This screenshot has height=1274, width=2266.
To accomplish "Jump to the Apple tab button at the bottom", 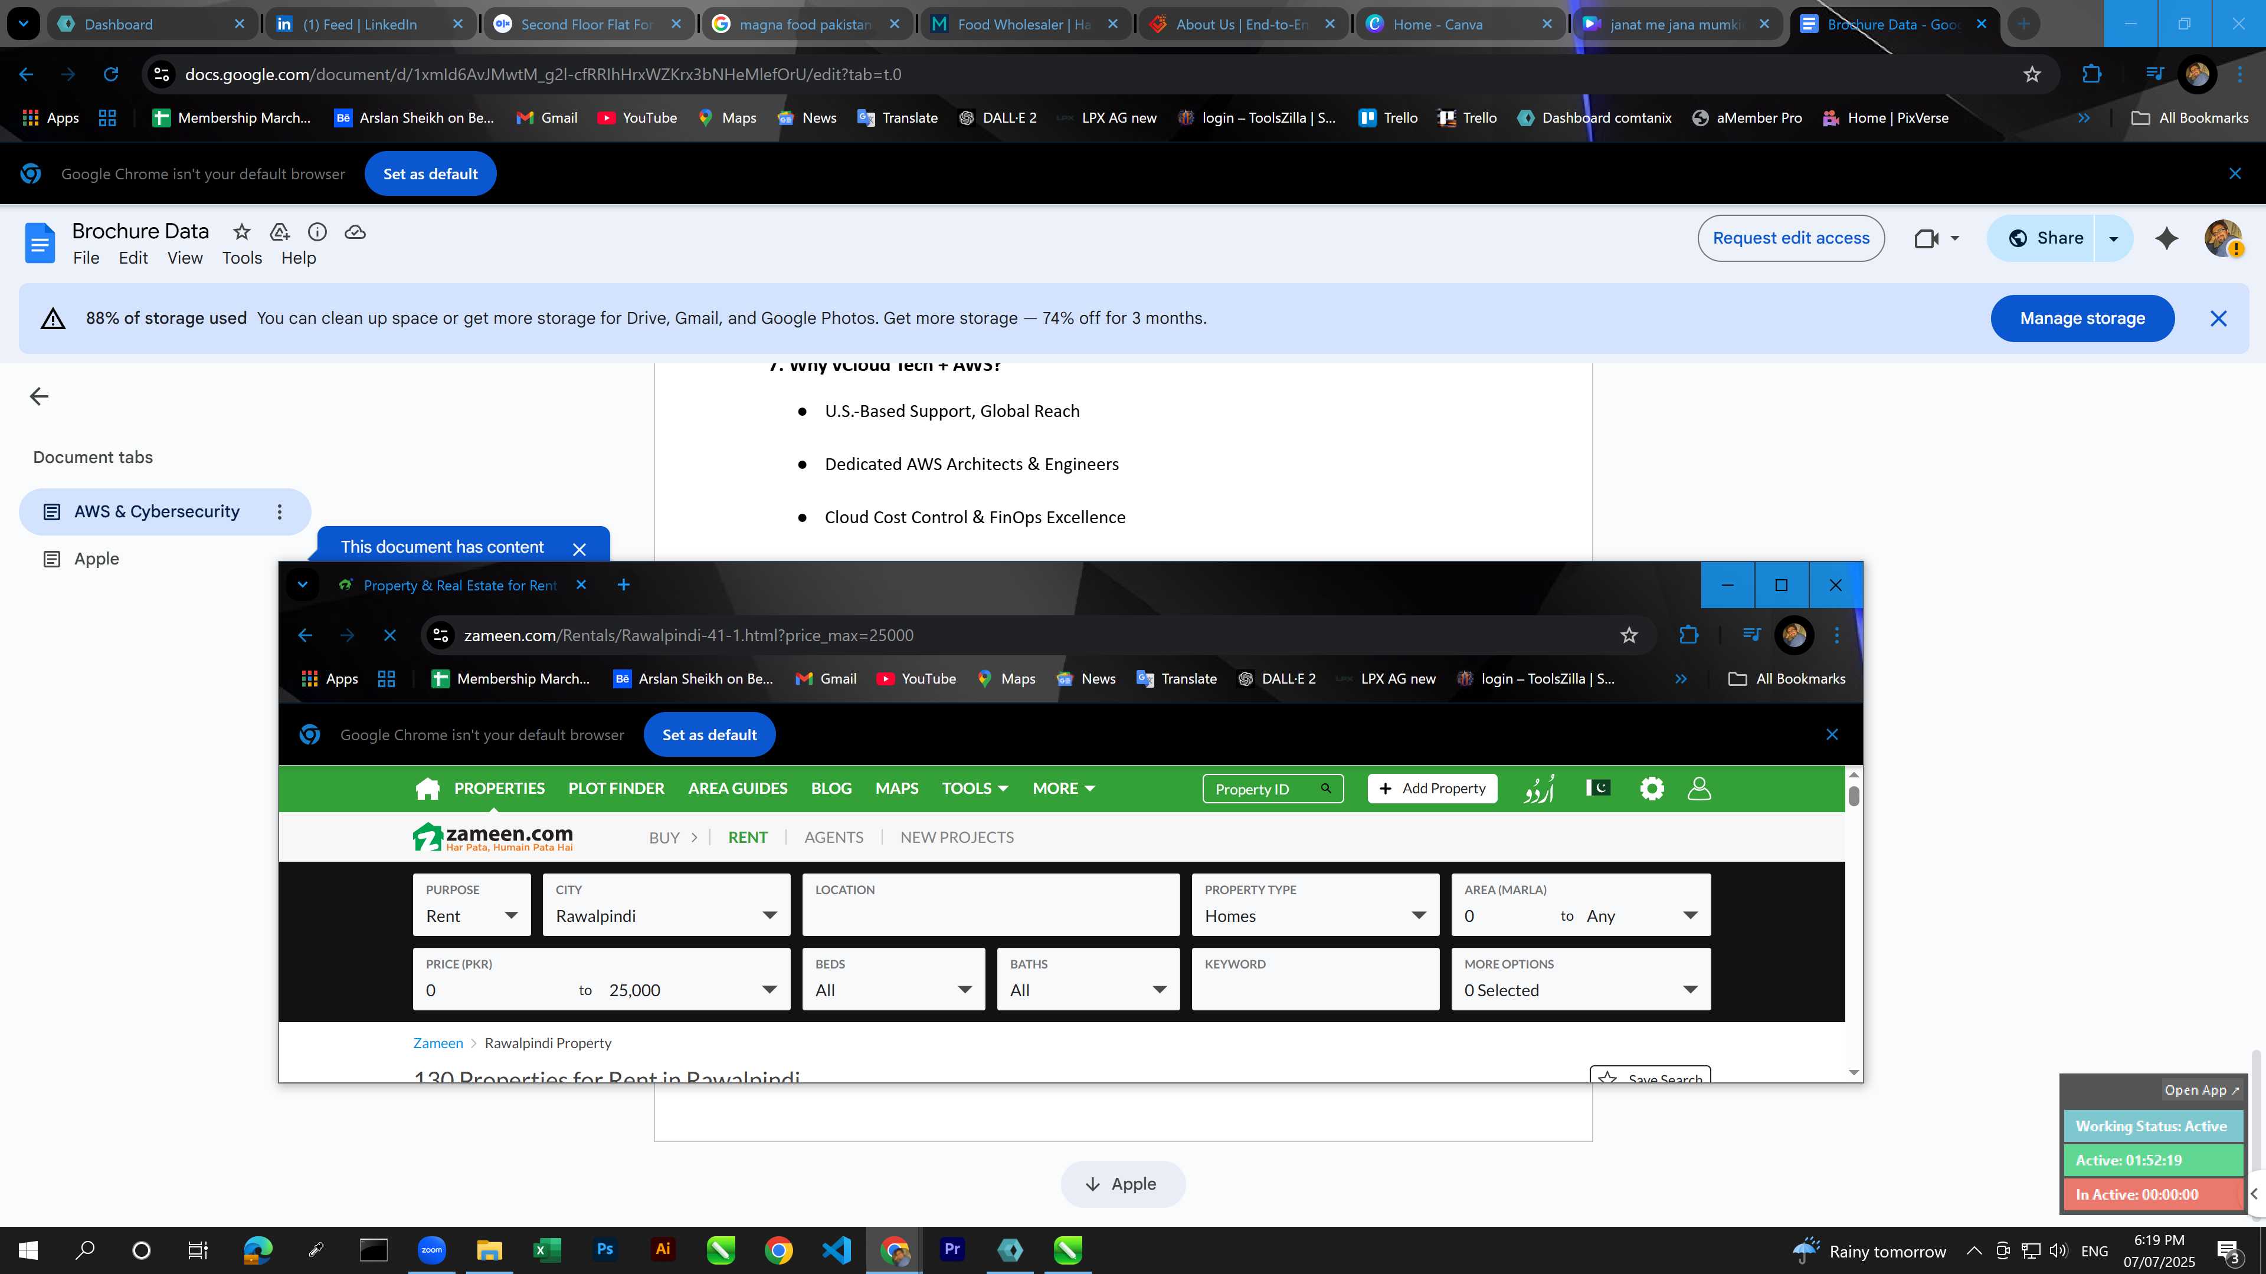I will 1122,1184.
